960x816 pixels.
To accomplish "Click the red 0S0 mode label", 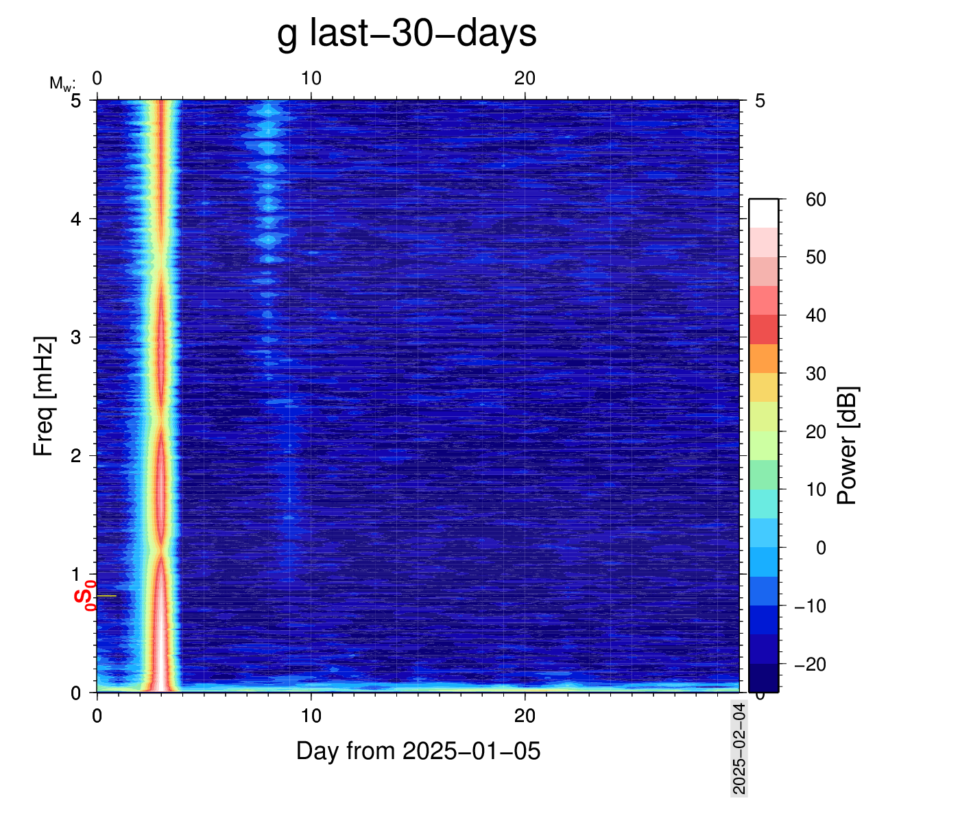I will click(x=85, y=595).
